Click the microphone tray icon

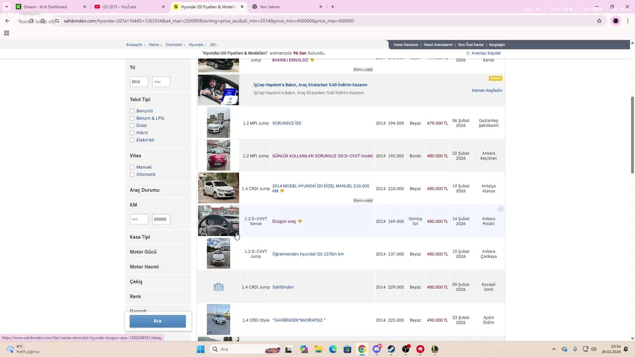tap(575, 349)
